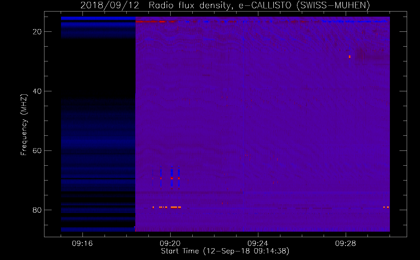
Task: Click the time tick label '09:24'
Action: click(x=258, y=244)
